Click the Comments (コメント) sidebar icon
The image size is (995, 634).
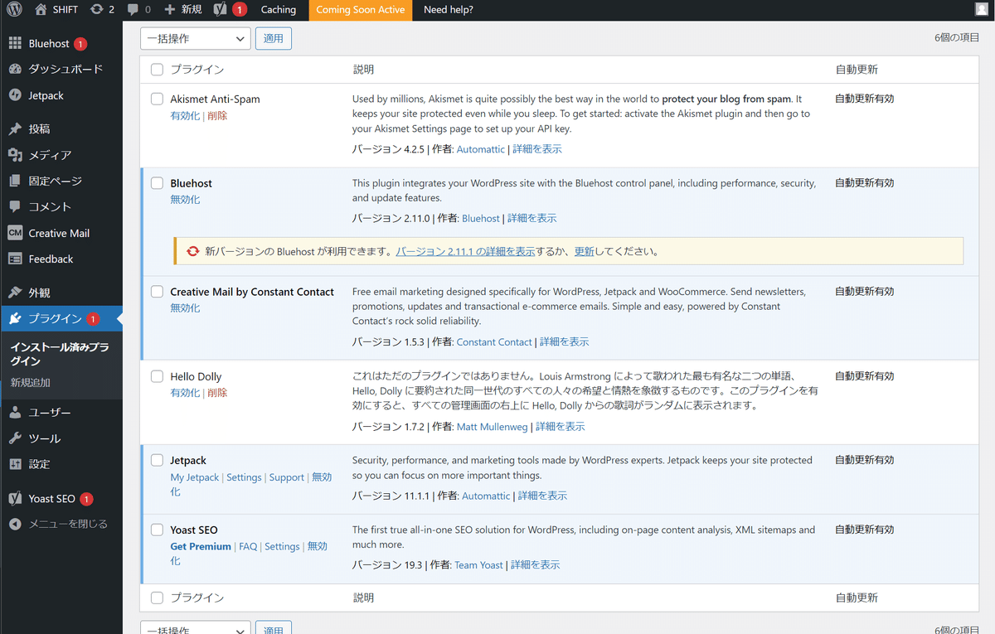[x=15, y=206]
